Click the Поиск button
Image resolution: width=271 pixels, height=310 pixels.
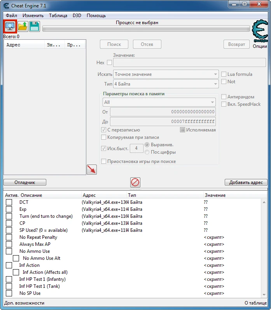tap(114, 44)
